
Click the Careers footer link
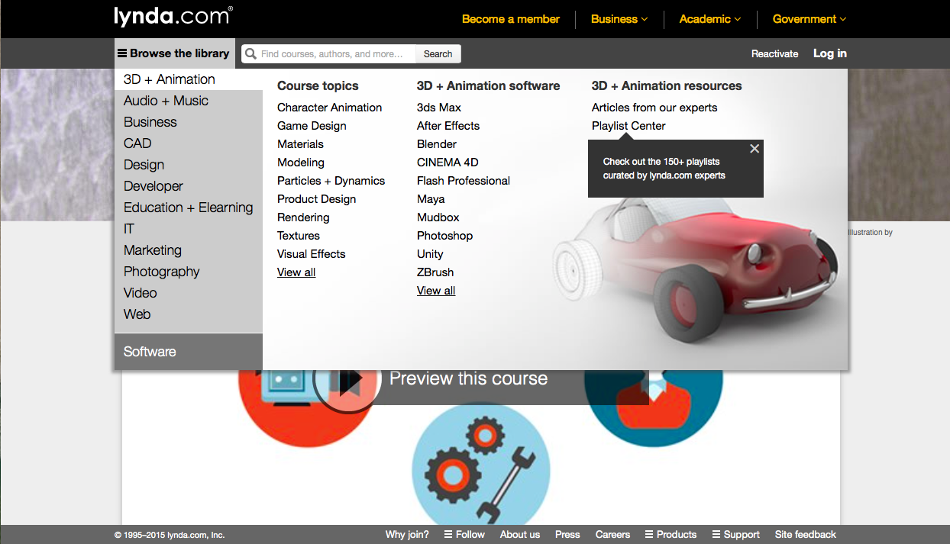click(x=612, y=535)
